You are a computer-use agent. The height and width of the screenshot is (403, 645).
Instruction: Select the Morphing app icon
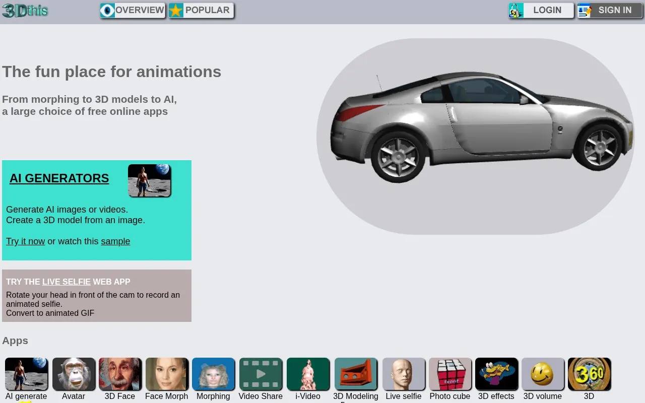pyautogui.click(x=213, y=374)
